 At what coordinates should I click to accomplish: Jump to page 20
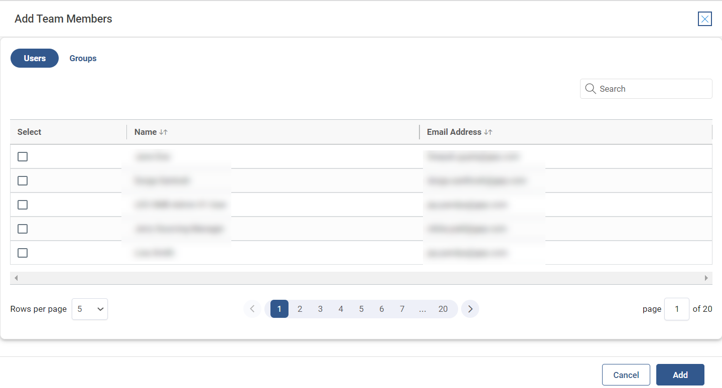click(443, 309)
